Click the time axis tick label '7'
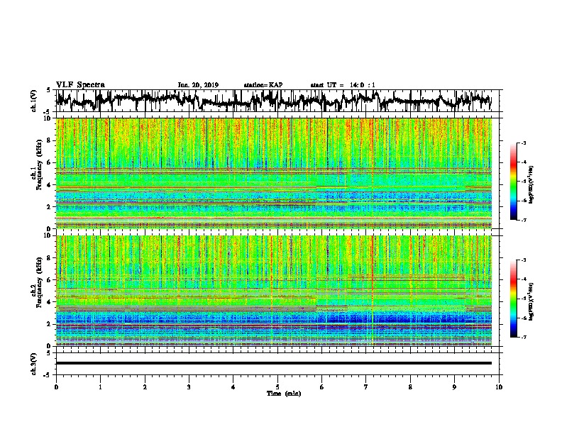This screenshot has height=434, width=562. tap(366, 387)
